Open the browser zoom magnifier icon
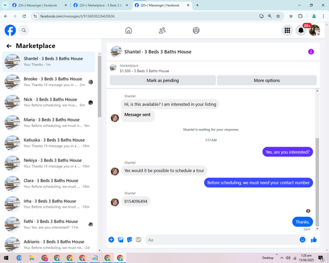Screen dimensions: 329x263 [270, 16]
